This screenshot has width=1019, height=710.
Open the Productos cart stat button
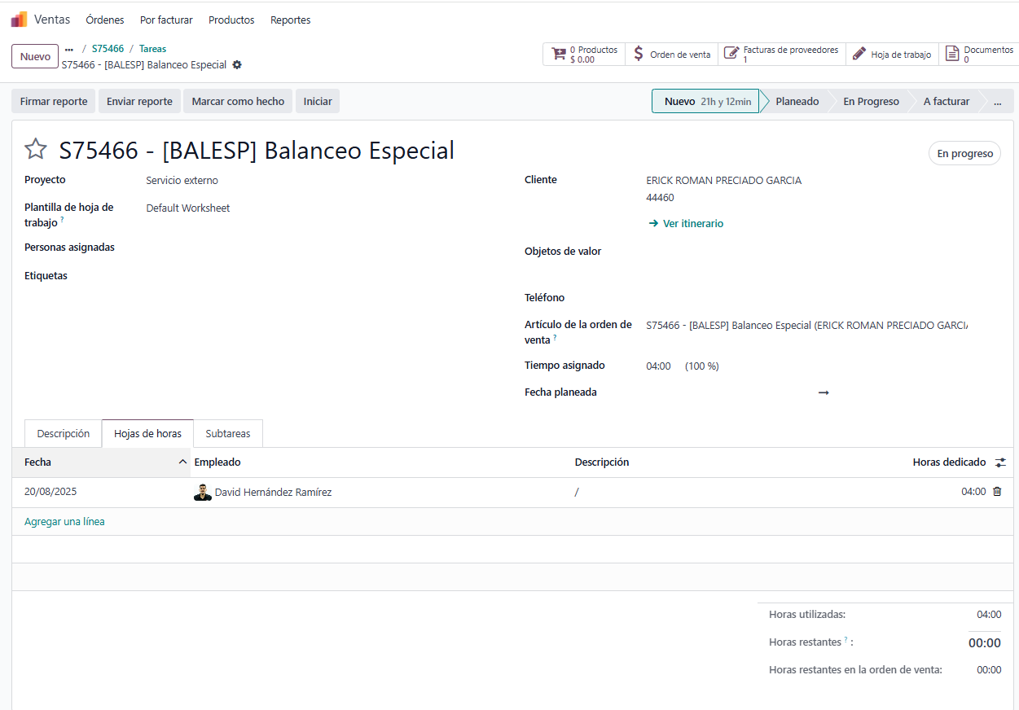pyautogui.click(x=584, y=55)
